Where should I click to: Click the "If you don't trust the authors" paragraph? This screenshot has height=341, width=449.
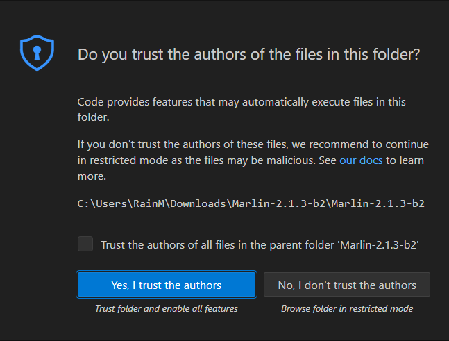253,144
